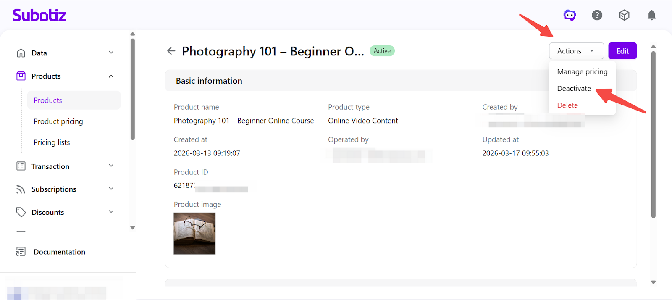The image size is (672, 300).
Task: Open the AI assistant robot icon
Action: (570, 16)
